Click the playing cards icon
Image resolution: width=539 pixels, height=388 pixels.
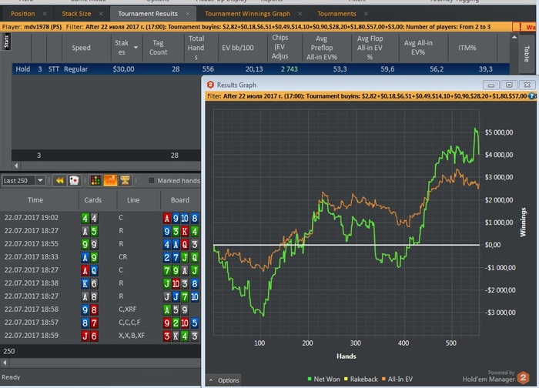click(x=74, y=180)
